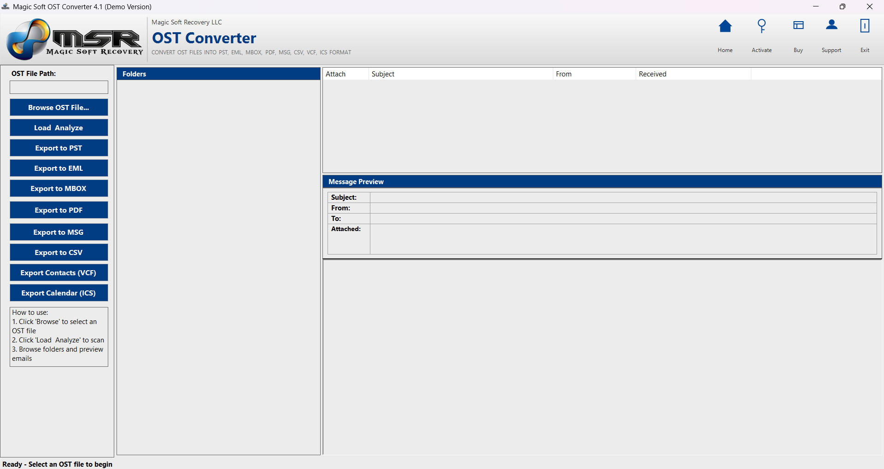Viewport: 884px width, 469px height.
Task: Choose Export to MBOX
Action: click(x=59, y=188)
